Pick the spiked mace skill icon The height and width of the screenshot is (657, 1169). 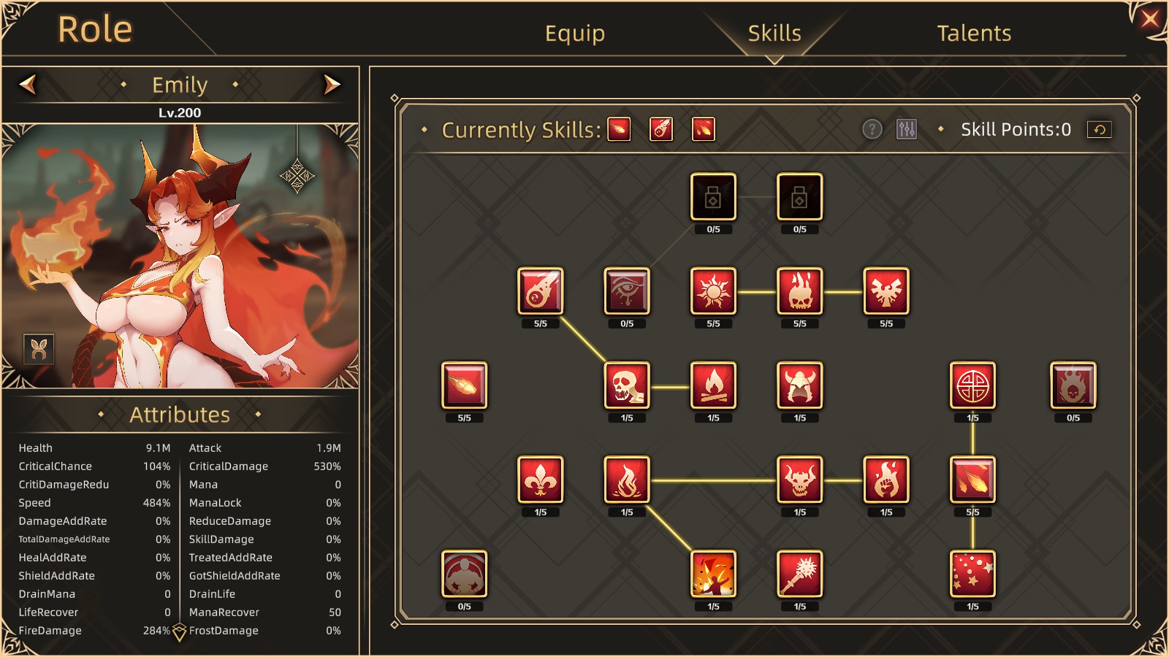(799, 573)
